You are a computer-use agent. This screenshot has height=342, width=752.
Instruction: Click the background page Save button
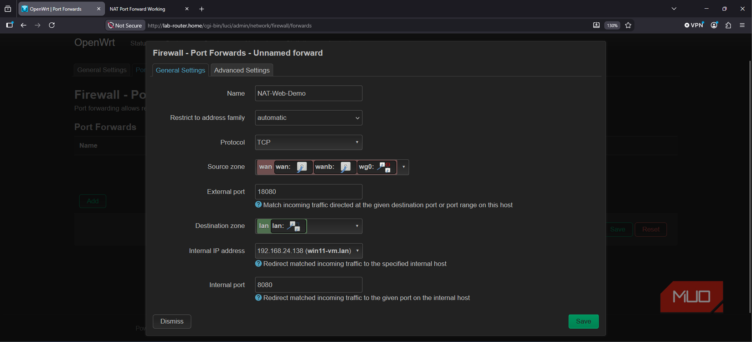tap(618, 230)
